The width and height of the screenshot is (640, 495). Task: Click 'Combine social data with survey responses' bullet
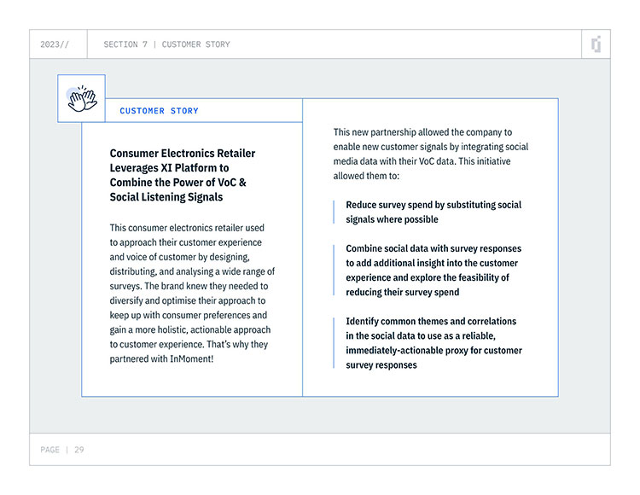coord(433,271)
